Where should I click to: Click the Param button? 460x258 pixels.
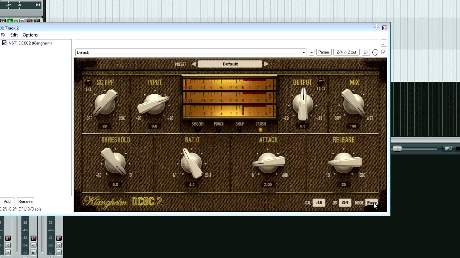[323, 52]
